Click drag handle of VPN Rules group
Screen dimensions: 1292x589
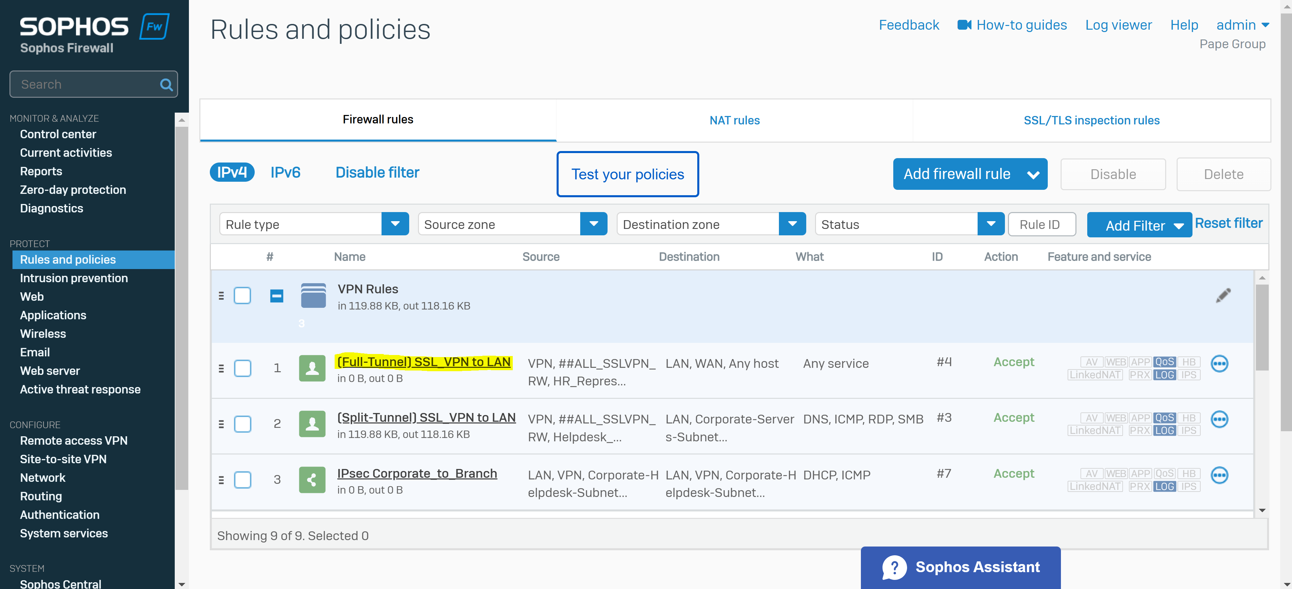pyautogui.click(x=221, y=296)
